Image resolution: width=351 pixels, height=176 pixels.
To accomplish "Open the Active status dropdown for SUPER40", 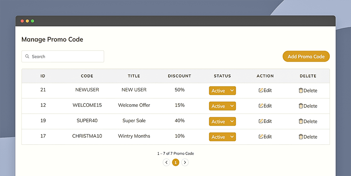I will (x=222, y=121).
